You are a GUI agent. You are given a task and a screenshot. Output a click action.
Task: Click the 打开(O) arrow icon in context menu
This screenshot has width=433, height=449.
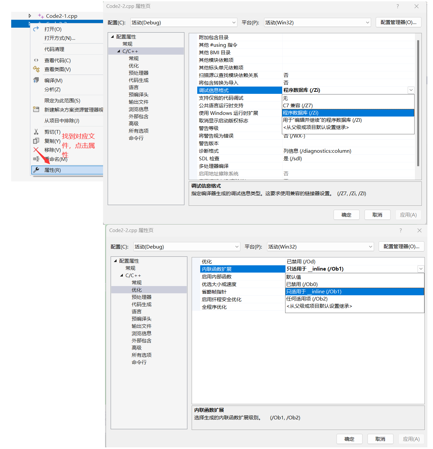(36, 29)
